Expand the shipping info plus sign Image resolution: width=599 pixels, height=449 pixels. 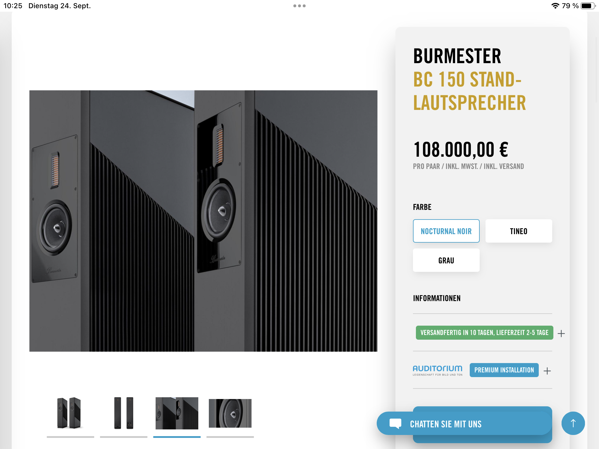pyautogui.click(x=561, y=333)
